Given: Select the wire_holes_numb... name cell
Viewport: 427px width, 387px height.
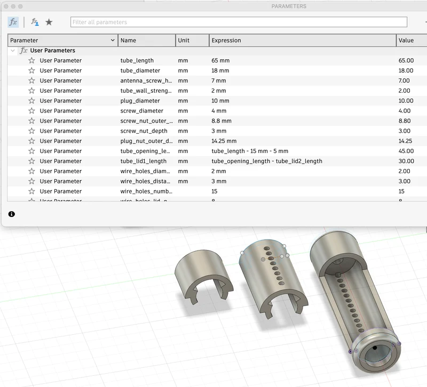Looking at the screenshot, I should (146, 191).
